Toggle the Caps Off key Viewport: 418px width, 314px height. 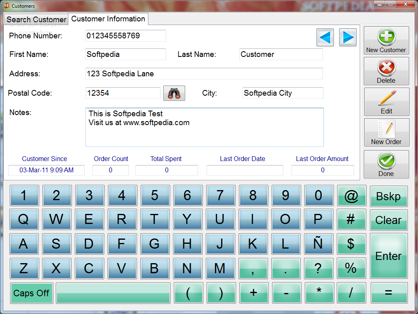tap(32, 293)
